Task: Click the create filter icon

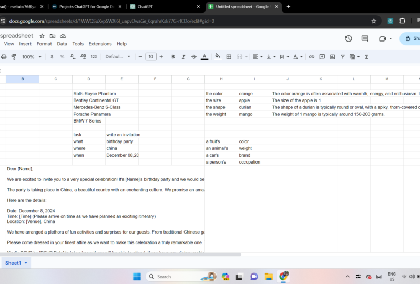Action: click(x=343, y=57)
